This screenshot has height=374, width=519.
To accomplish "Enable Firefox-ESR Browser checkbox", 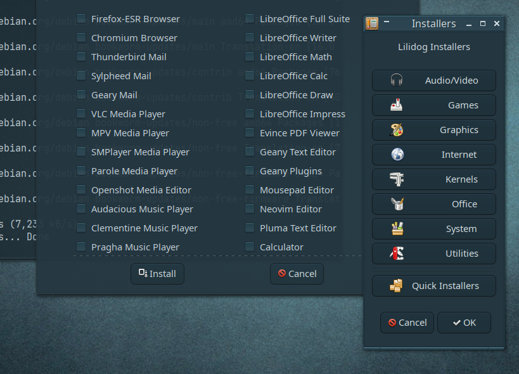I will click(x=81, y=18).
